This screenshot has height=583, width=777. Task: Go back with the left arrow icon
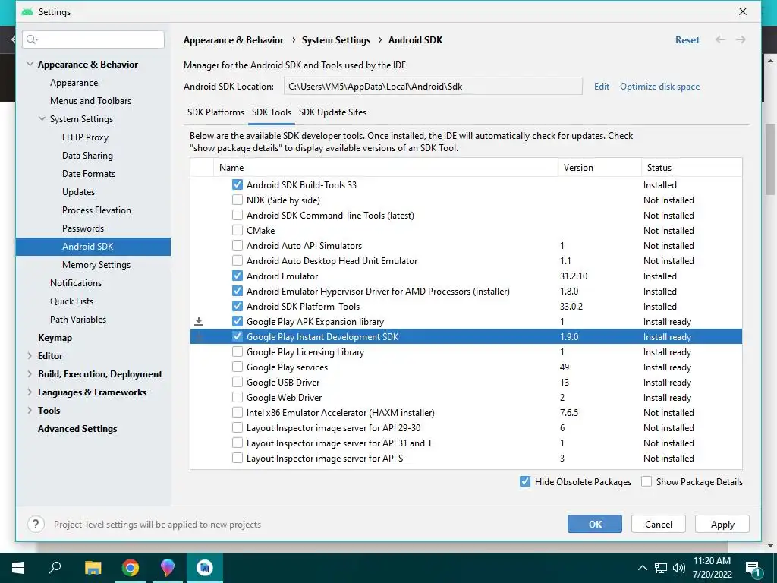tap(721, 39)
